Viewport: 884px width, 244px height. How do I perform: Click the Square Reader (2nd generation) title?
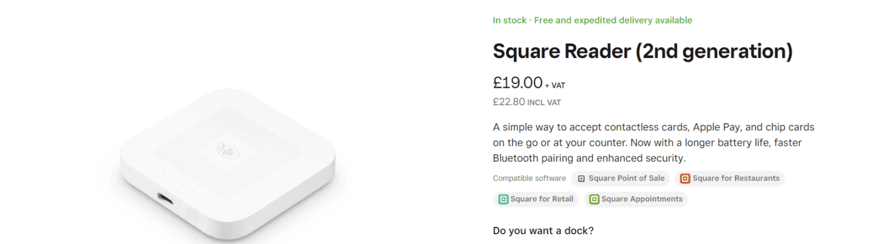(642, 52)
